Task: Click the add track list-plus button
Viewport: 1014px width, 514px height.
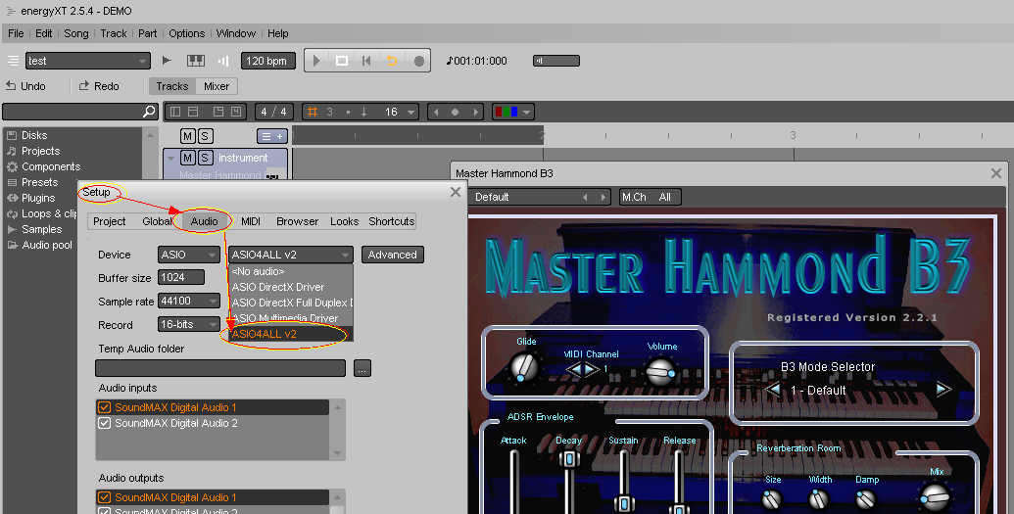Action: (272, 136)
